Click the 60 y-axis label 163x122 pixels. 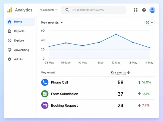(x=43, y=30)
